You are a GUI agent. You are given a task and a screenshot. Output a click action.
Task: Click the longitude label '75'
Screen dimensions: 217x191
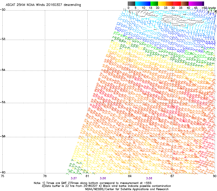(2, 176)
